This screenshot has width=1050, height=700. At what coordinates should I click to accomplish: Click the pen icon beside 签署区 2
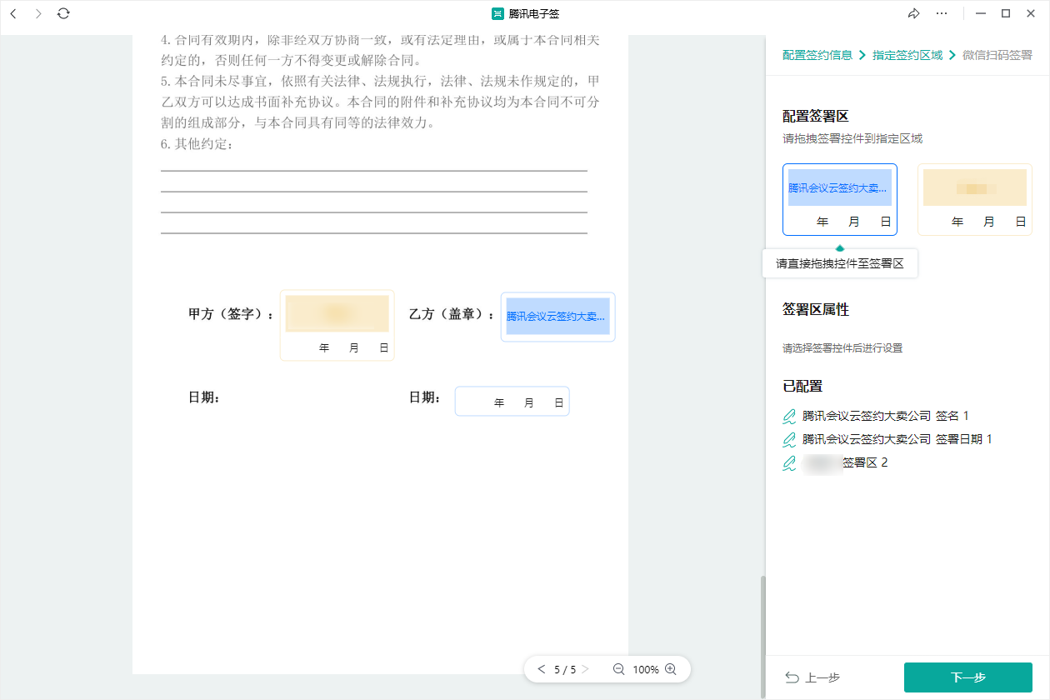[x=789, y=462]
